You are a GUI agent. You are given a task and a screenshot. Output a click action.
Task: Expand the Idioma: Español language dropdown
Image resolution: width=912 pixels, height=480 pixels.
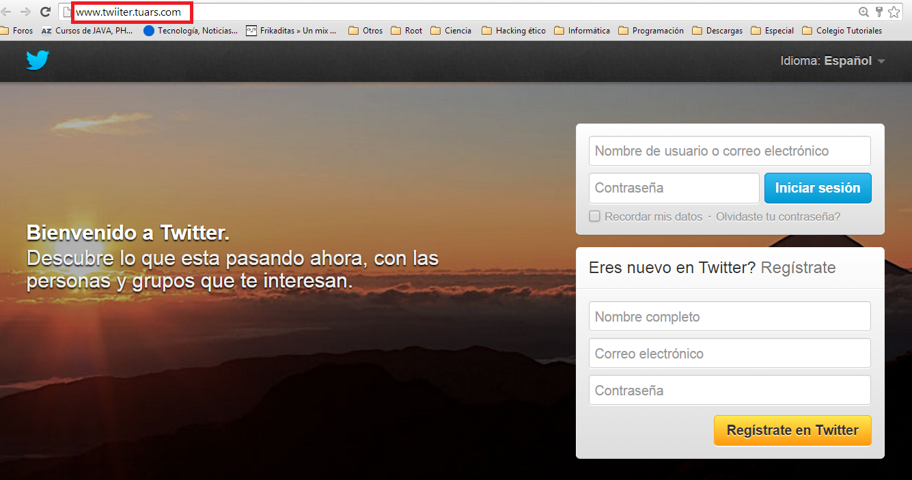(x=833, y=61)
